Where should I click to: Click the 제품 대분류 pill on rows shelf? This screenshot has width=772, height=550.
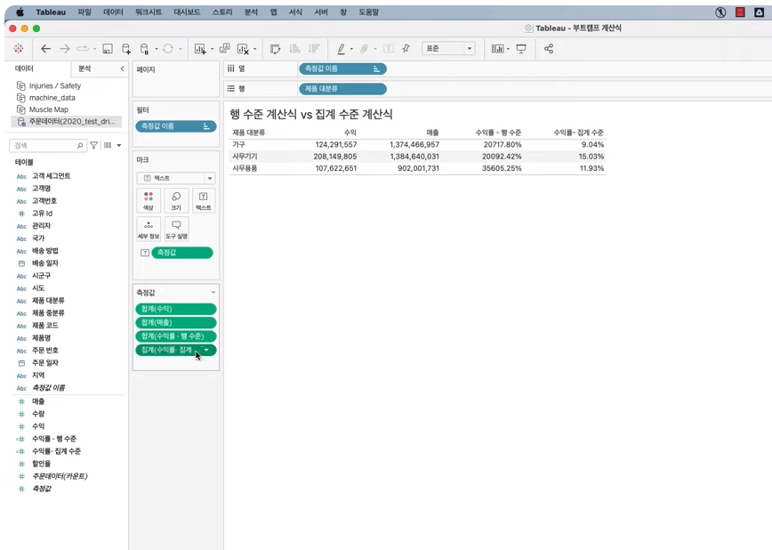(342, 89)
